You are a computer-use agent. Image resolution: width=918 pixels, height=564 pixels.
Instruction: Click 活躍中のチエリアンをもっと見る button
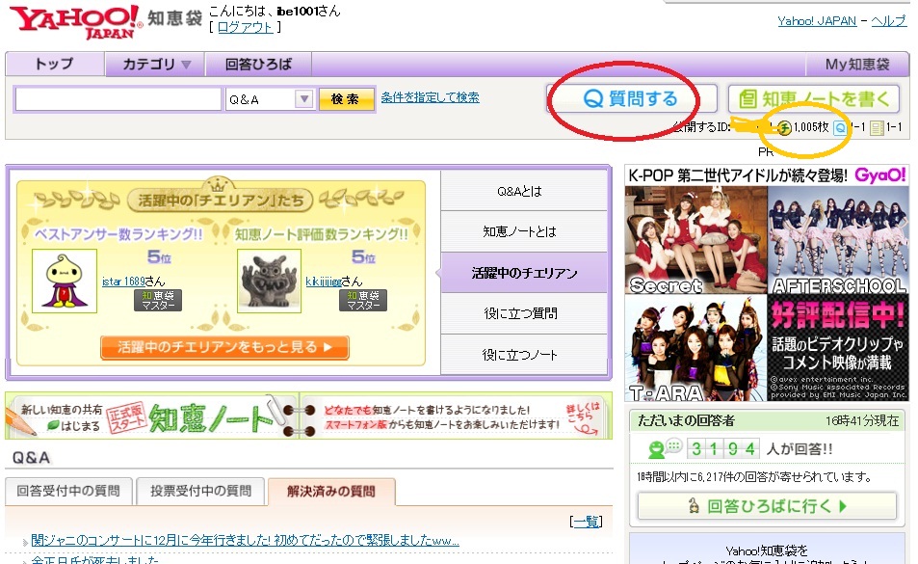coord(224,347)
